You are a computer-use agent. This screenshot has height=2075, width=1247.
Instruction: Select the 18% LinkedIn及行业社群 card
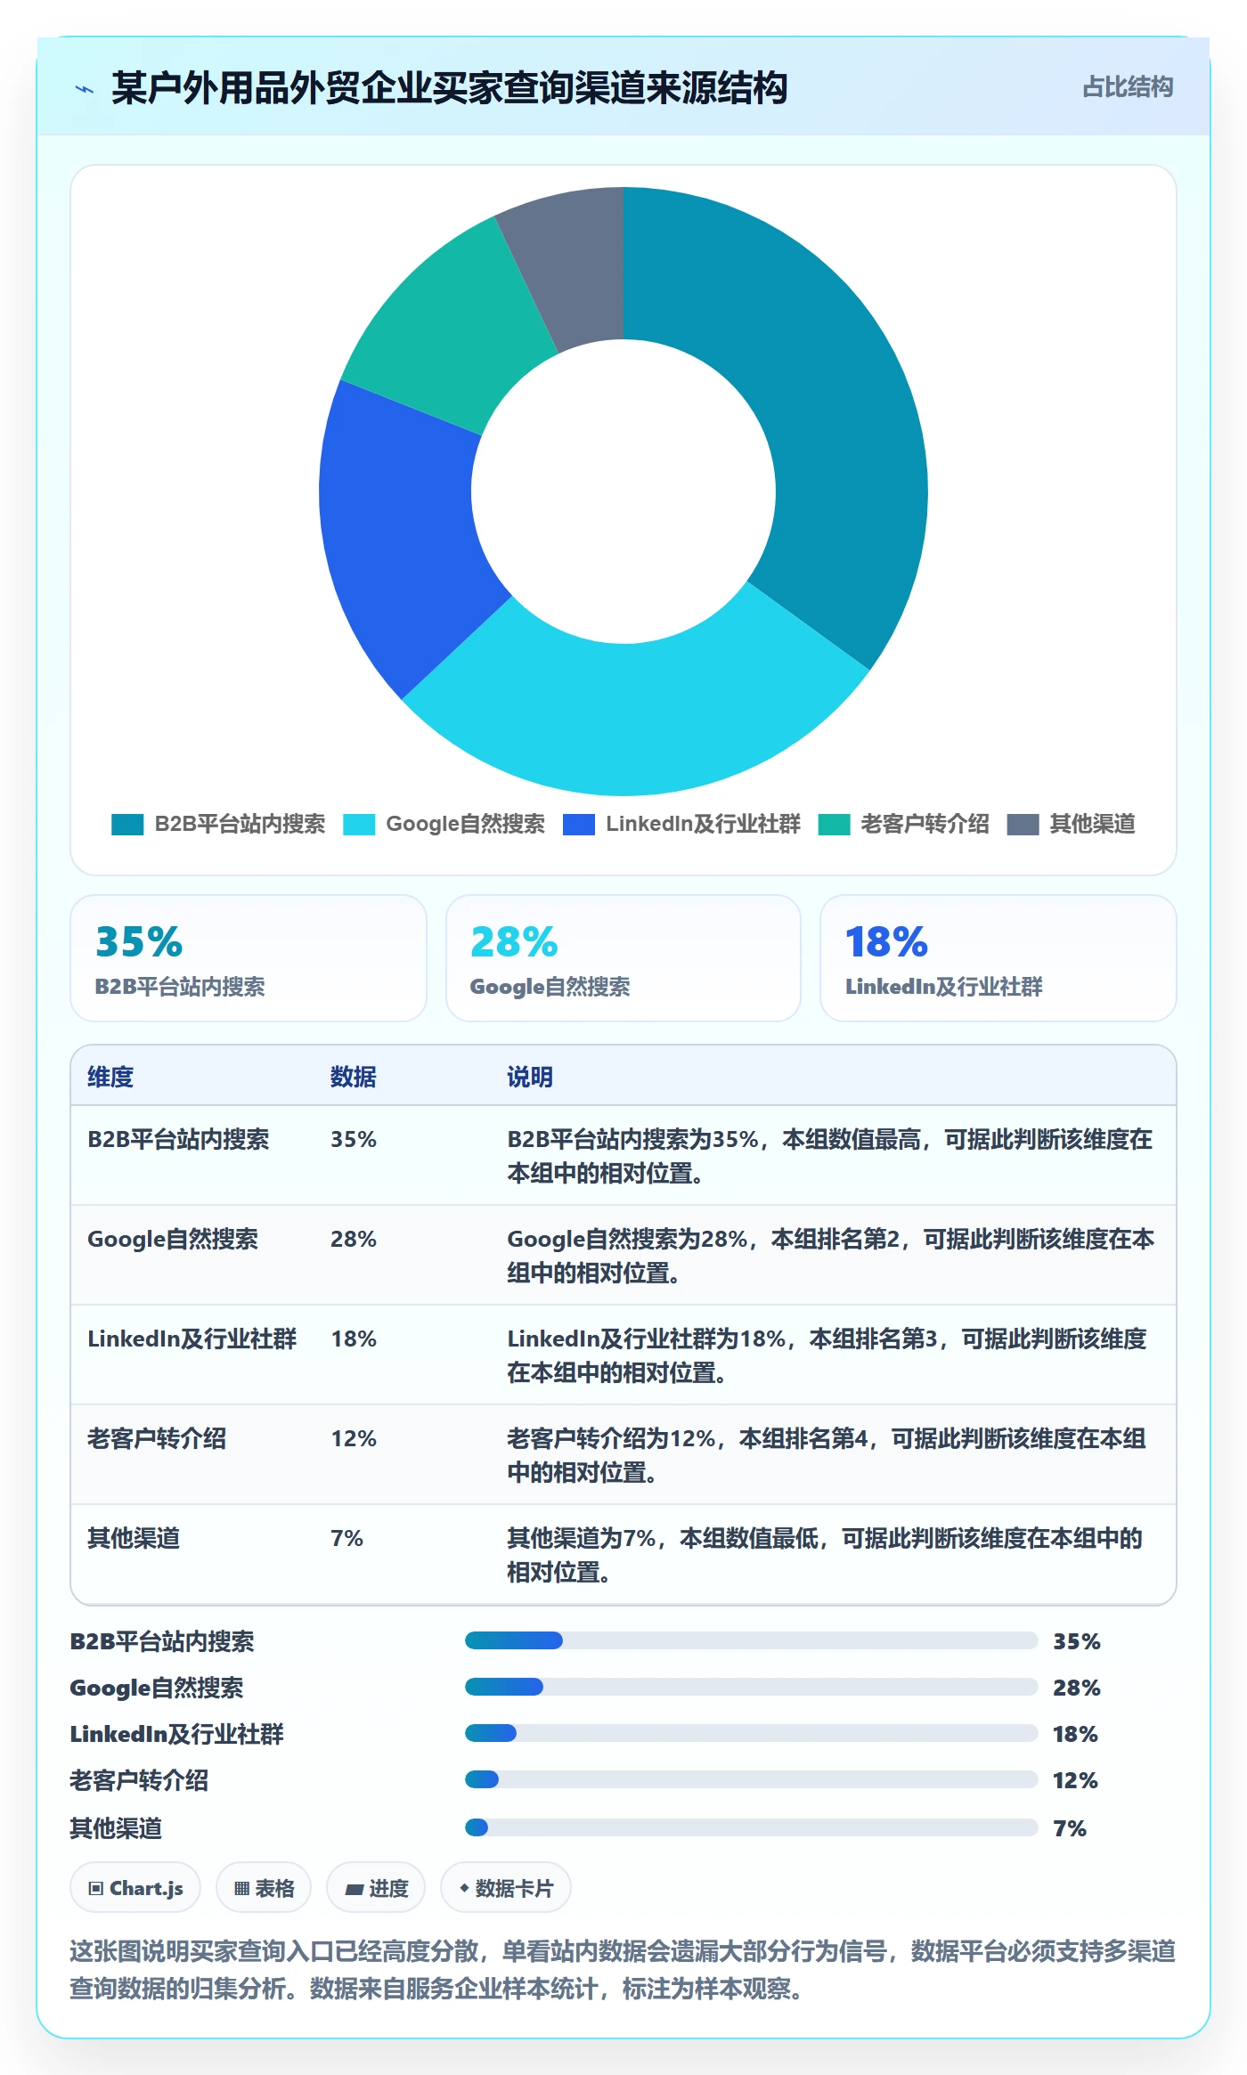click(998, 958)
